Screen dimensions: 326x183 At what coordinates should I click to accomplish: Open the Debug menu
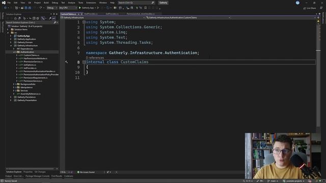[x=55, y=3]
